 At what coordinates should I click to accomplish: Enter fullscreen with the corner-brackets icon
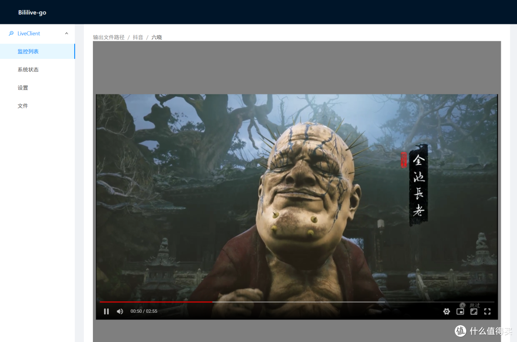(487, 311)
